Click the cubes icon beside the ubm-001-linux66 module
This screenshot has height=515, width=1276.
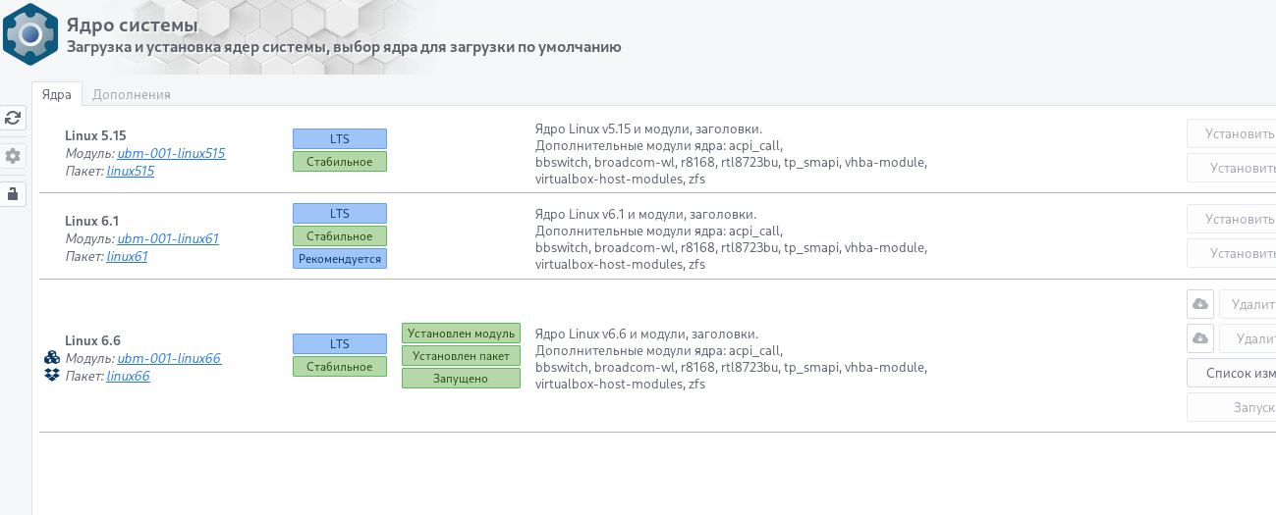pos(53,358)
